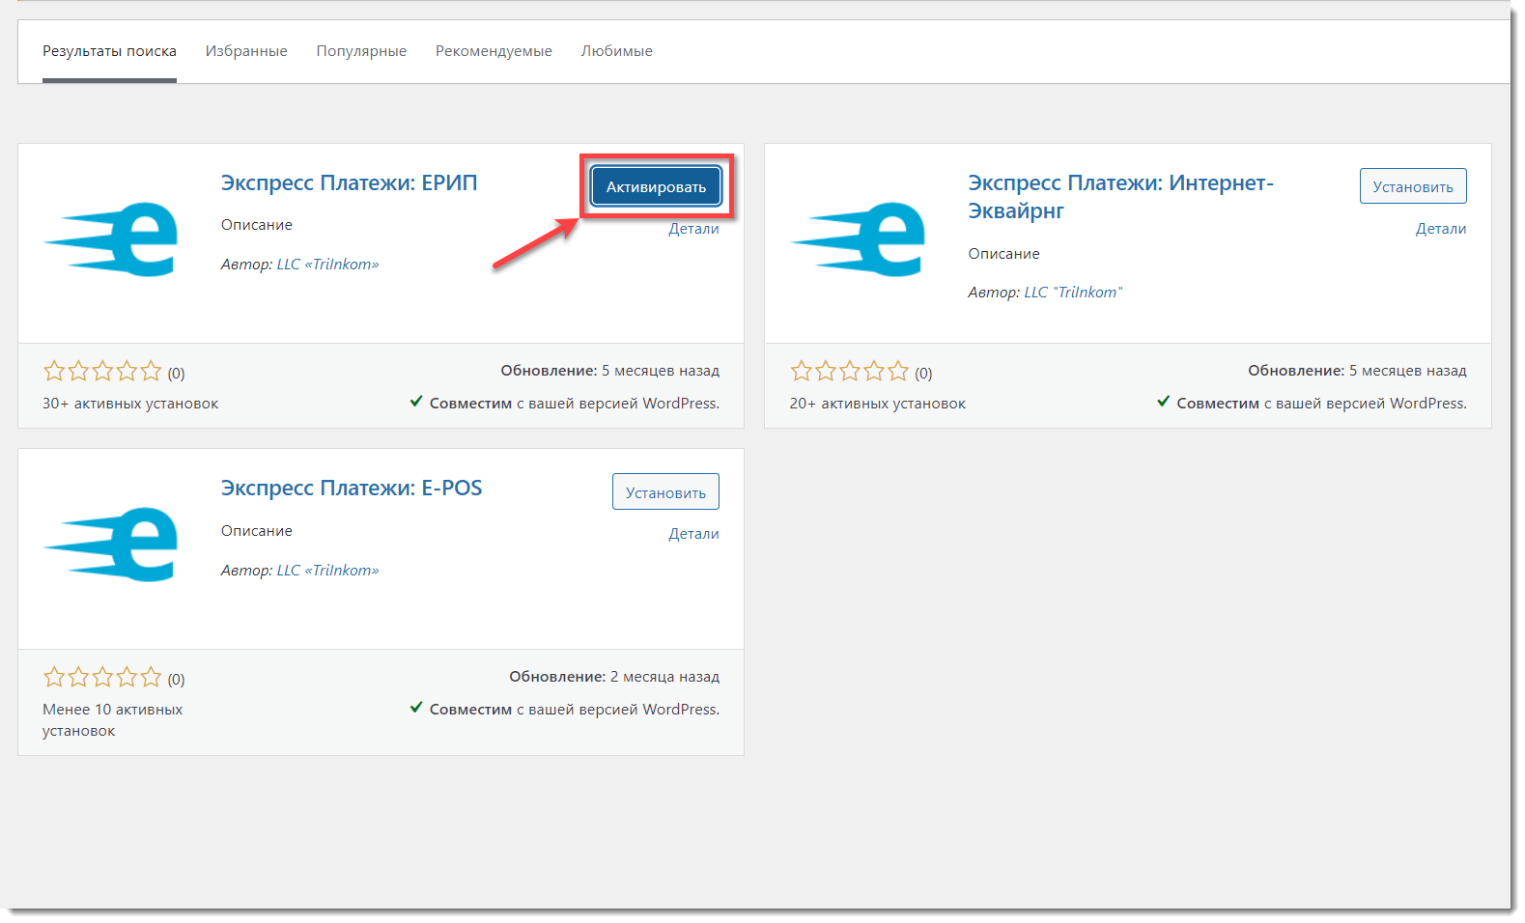Select "Совместим с вашей версией WordPress" in ЕРИП card
This screenshot has height=923, width=1525.
(575, 404)
